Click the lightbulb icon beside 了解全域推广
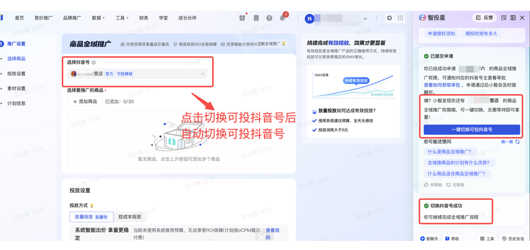This screenshot has width=530, height=250. click(x=284, y=44)
